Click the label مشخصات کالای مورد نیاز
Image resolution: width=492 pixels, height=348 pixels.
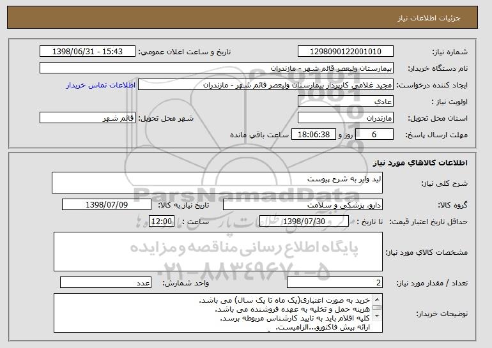point(427,252)
